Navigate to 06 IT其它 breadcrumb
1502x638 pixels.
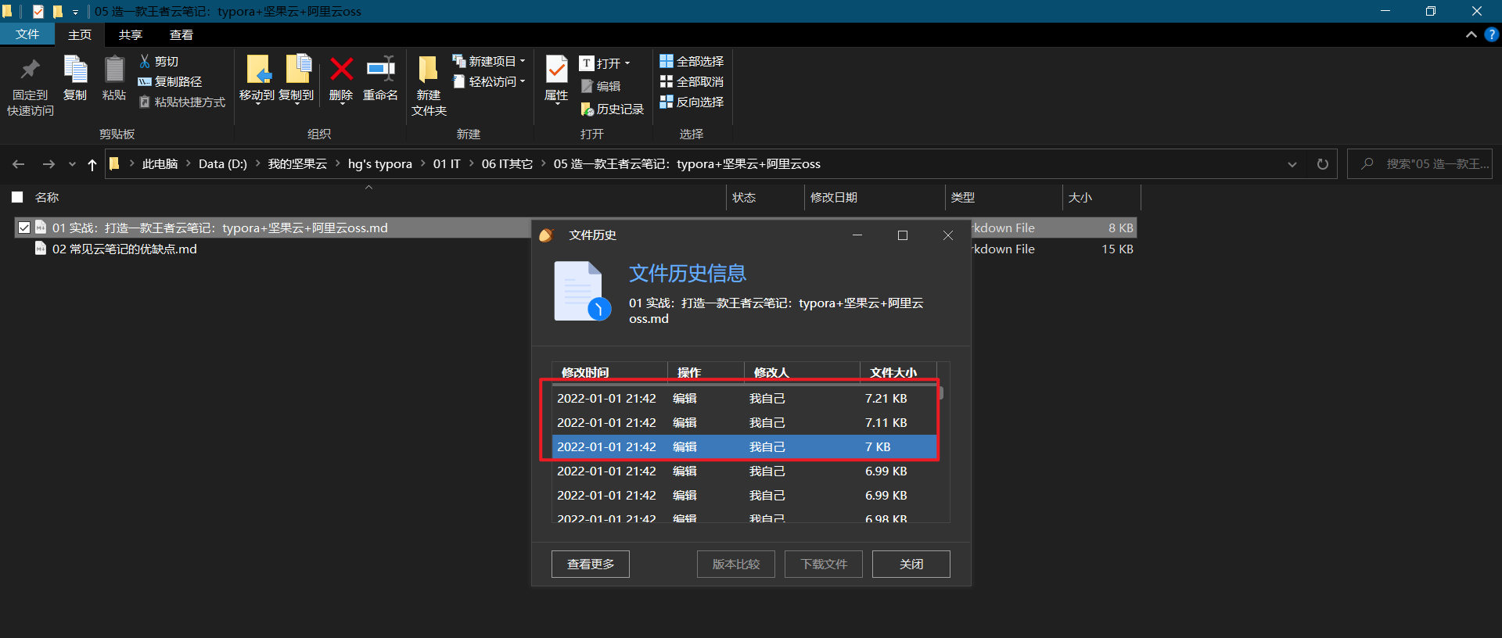pos(507,164)
